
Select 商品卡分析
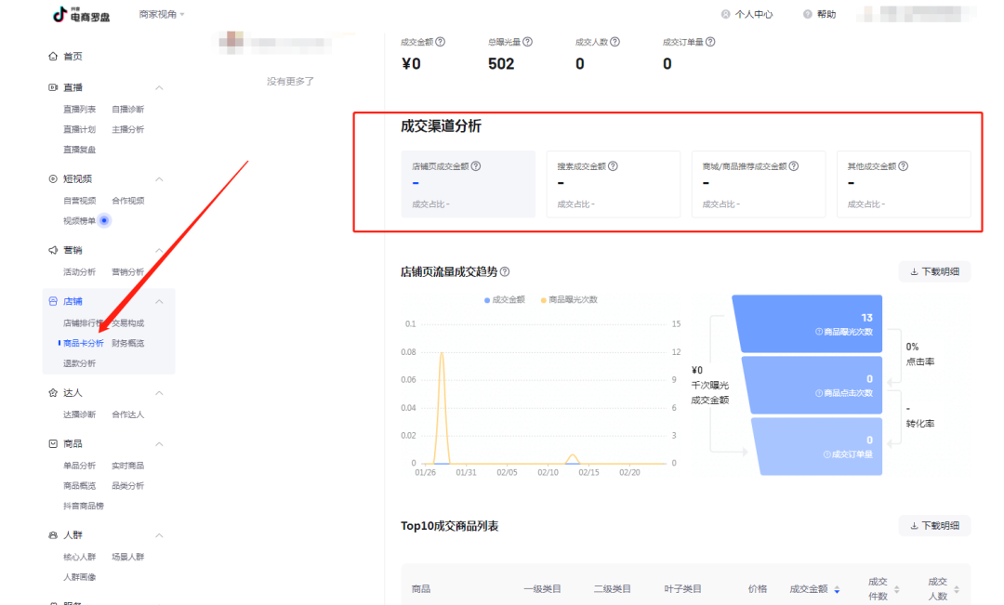point(84,343)
